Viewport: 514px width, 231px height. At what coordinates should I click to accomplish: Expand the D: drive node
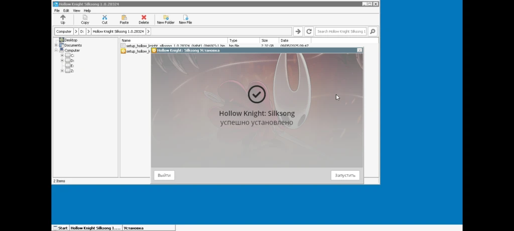(x=62, y=61)
